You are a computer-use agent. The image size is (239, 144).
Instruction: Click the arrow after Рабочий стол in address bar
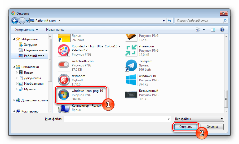point(59,21)
